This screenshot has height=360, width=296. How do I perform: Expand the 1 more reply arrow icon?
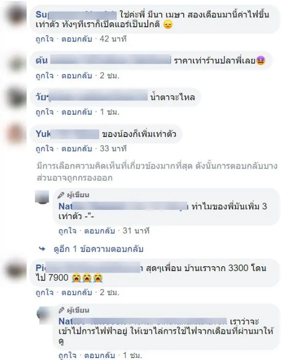click(42, 249)
